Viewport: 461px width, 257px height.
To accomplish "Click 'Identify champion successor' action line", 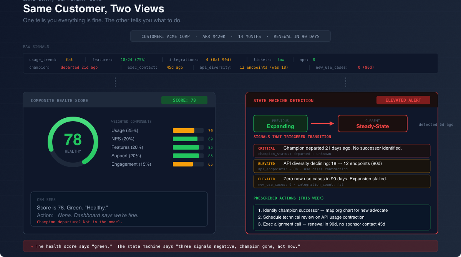I will point(323,210).
